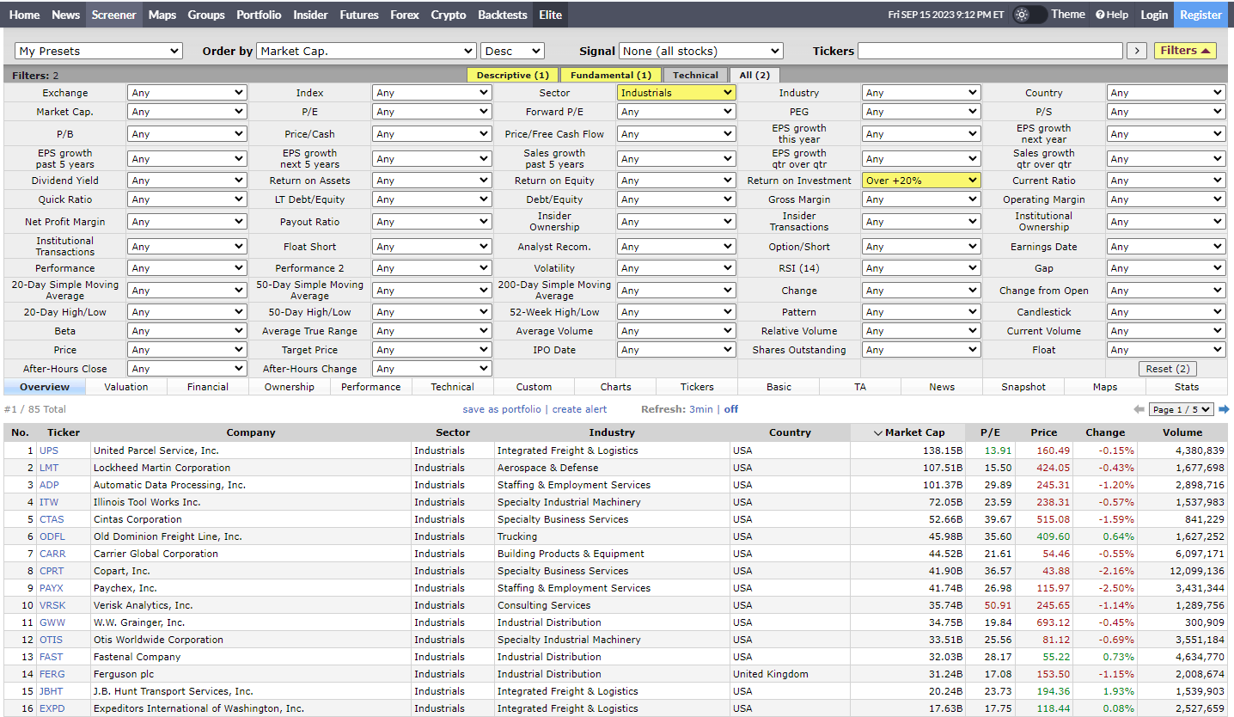Open the Signal dropdown
Image resolution: width=1234 pixels, height=717 pixels.
701,51
